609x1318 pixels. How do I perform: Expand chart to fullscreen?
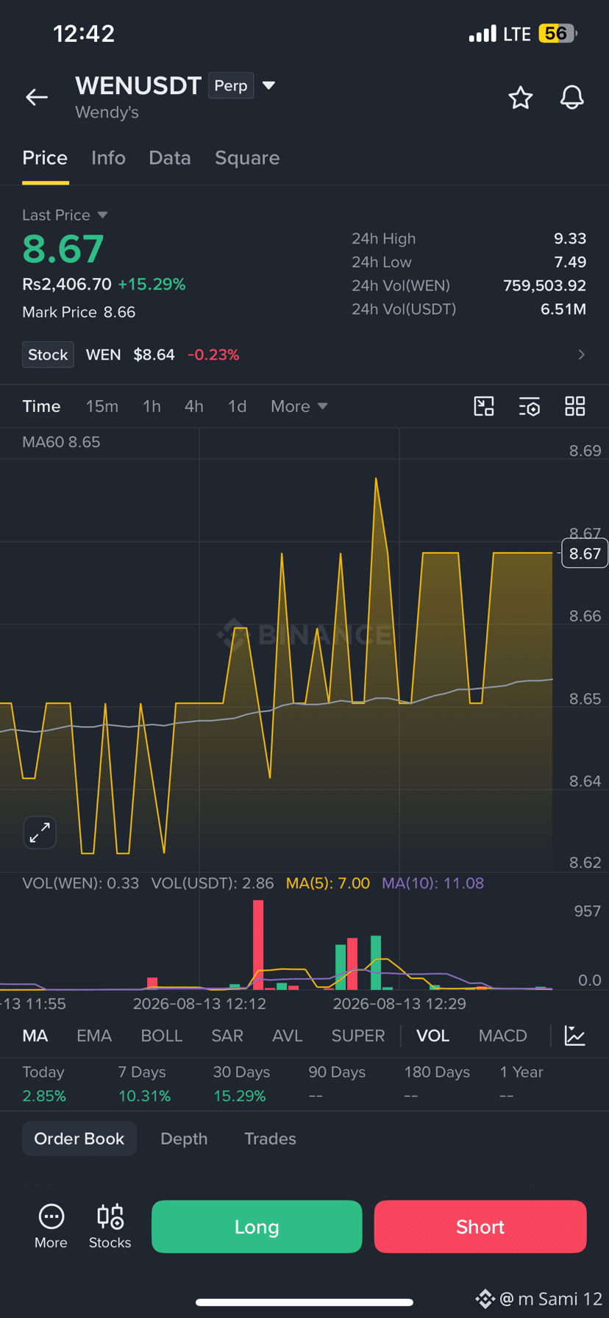pyautogui.click(x=40, y=833)
